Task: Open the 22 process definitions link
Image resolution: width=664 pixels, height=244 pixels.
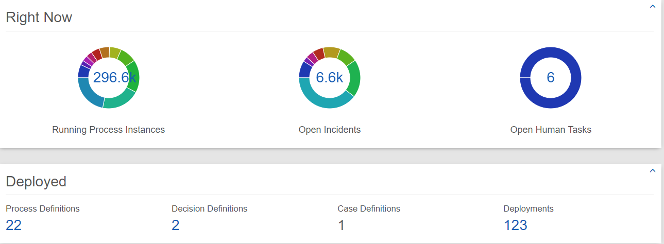Action: pyautogui.click(x=14, y=225)
